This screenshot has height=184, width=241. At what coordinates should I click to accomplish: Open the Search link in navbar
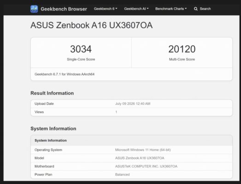[x=205, y=9]
